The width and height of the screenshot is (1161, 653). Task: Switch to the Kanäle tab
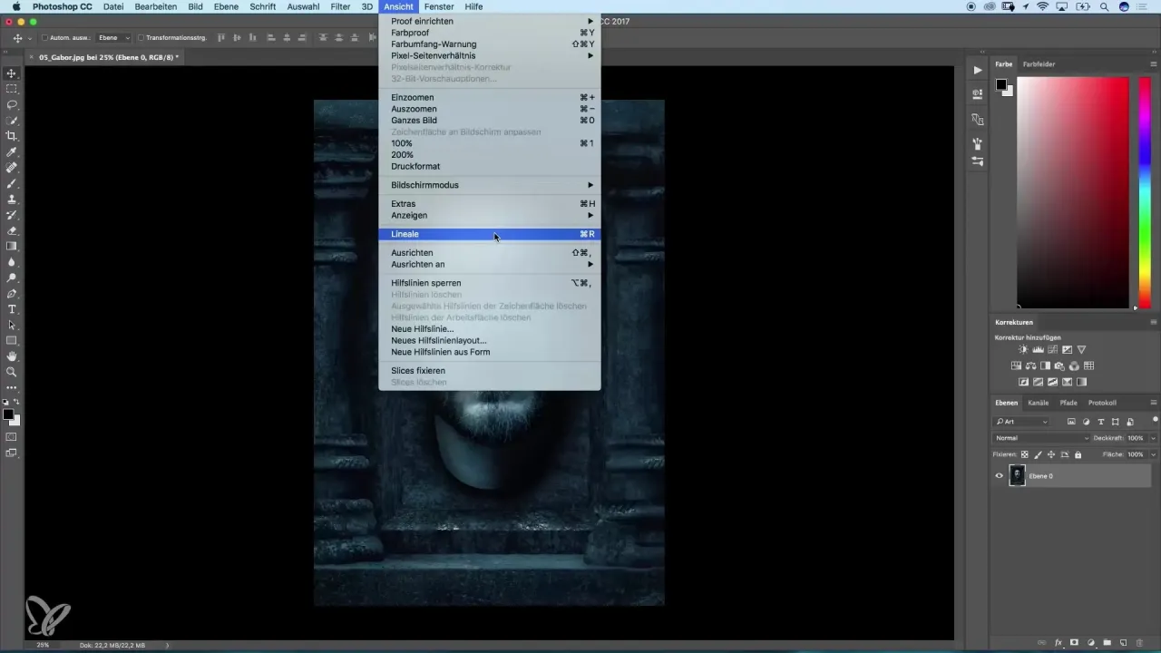1037,403
